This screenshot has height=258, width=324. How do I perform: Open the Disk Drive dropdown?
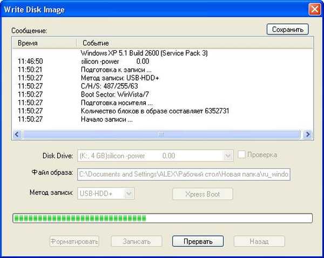coord(228,155)
